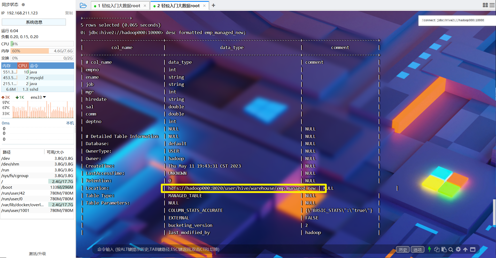The height and width of the screenshot is (258, 496).
Task: Open terminal search using the magnifier icon
Action: pos(451,249)
